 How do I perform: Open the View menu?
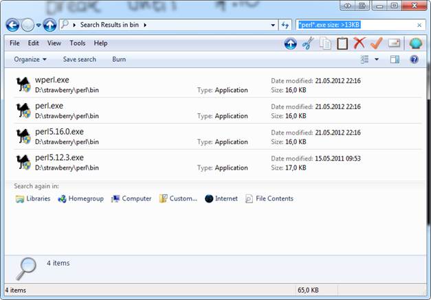pyautogui.click(x=54, y=43)
